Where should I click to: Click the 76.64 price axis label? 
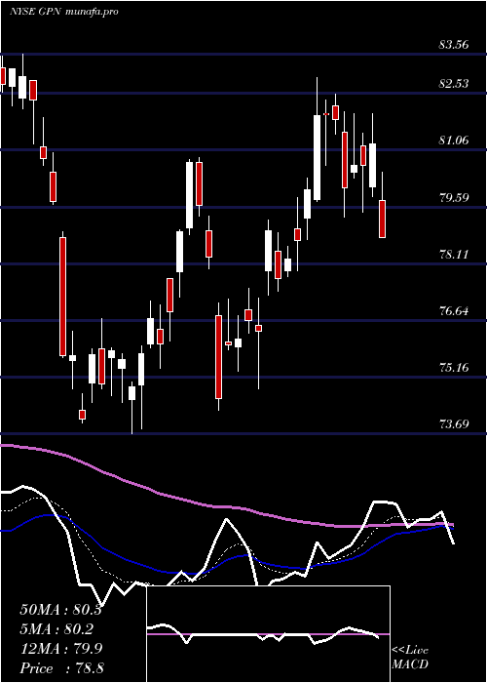[x=454, y=311]
